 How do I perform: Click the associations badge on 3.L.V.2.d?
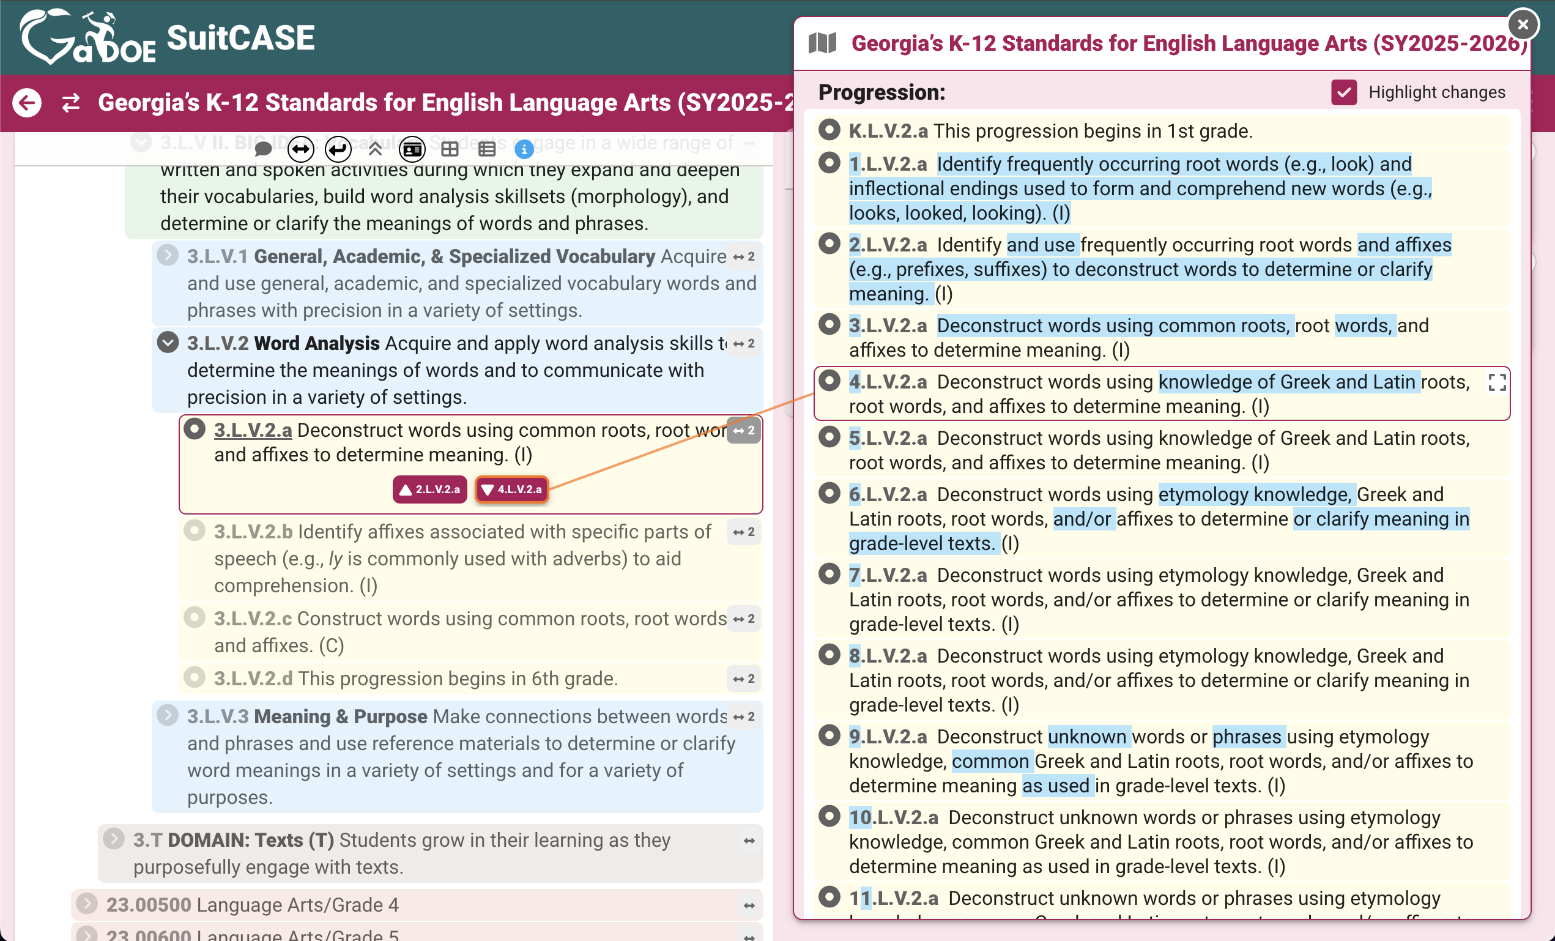(744, 679)
